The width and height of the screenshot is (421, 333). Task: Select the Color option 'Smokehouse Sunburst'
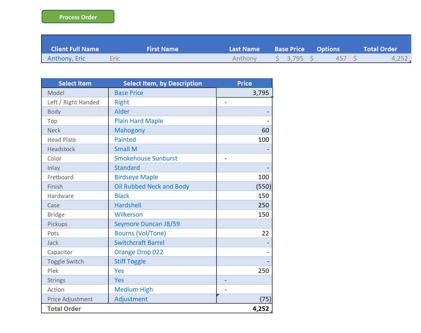click(162, 158)
